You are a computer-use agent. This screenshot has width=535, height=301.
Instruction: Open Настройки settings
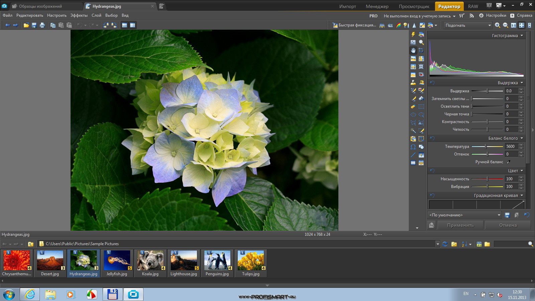click(493, 15)
